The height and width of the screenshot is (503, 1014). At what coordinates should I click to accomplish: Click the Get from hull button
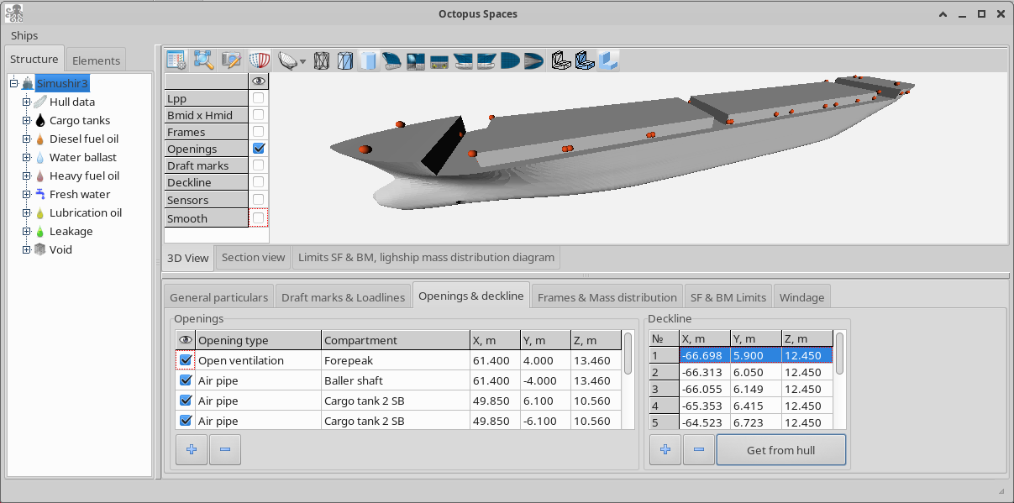[x=781, y=449]
